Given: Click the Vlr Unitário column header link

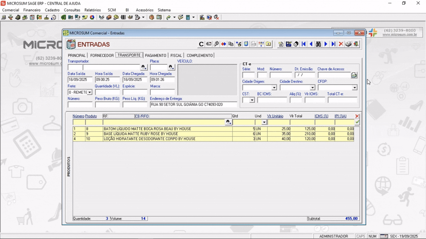Looking at the screenshot, I should 275,116.
